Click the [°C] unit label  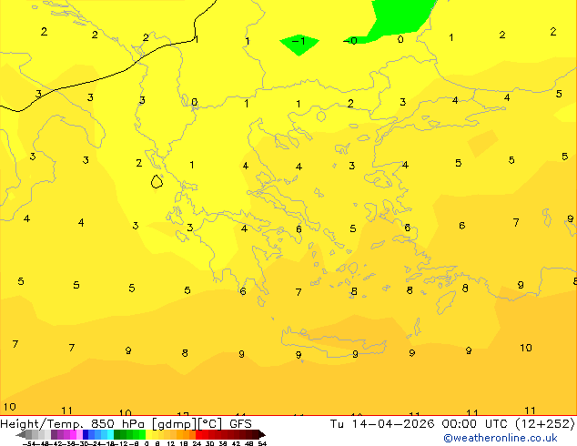coord(210,424)
